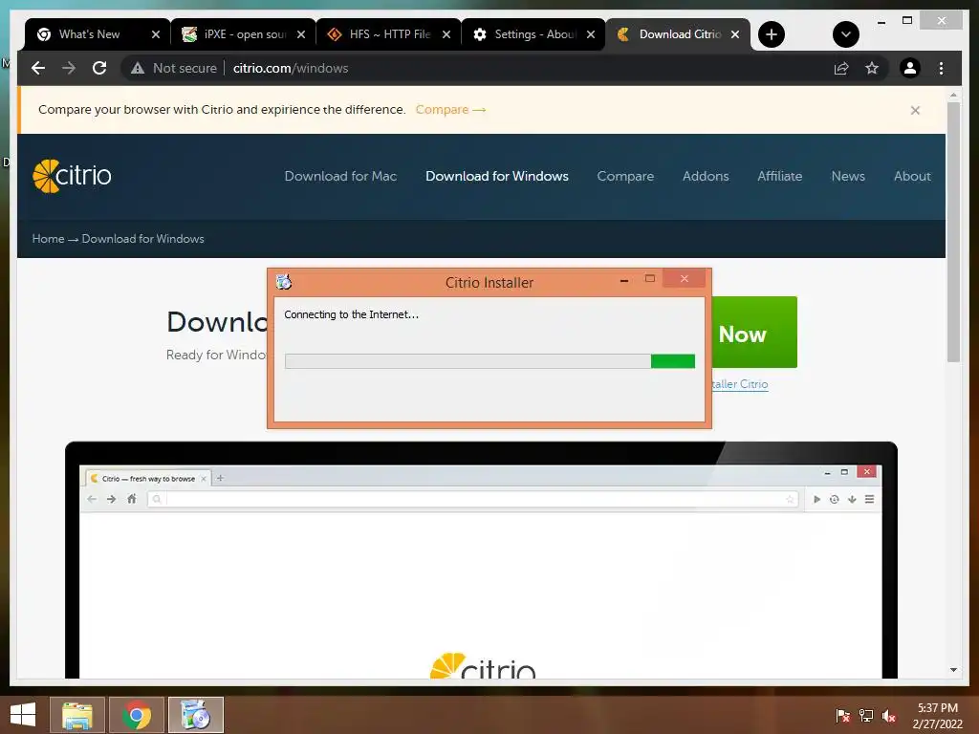This screenshot has width=979, height=734.
Task: Click the network tray icon
Action: tap(866, 715)
